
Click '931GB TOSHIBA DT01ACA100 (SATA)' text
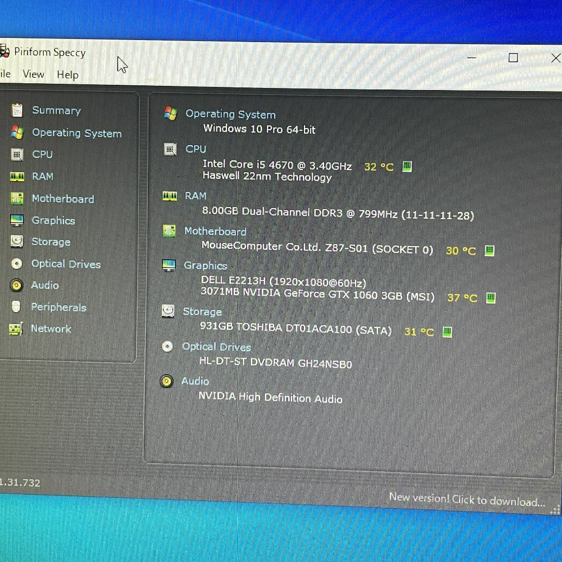pyautogui.click(x=296, y=328)
